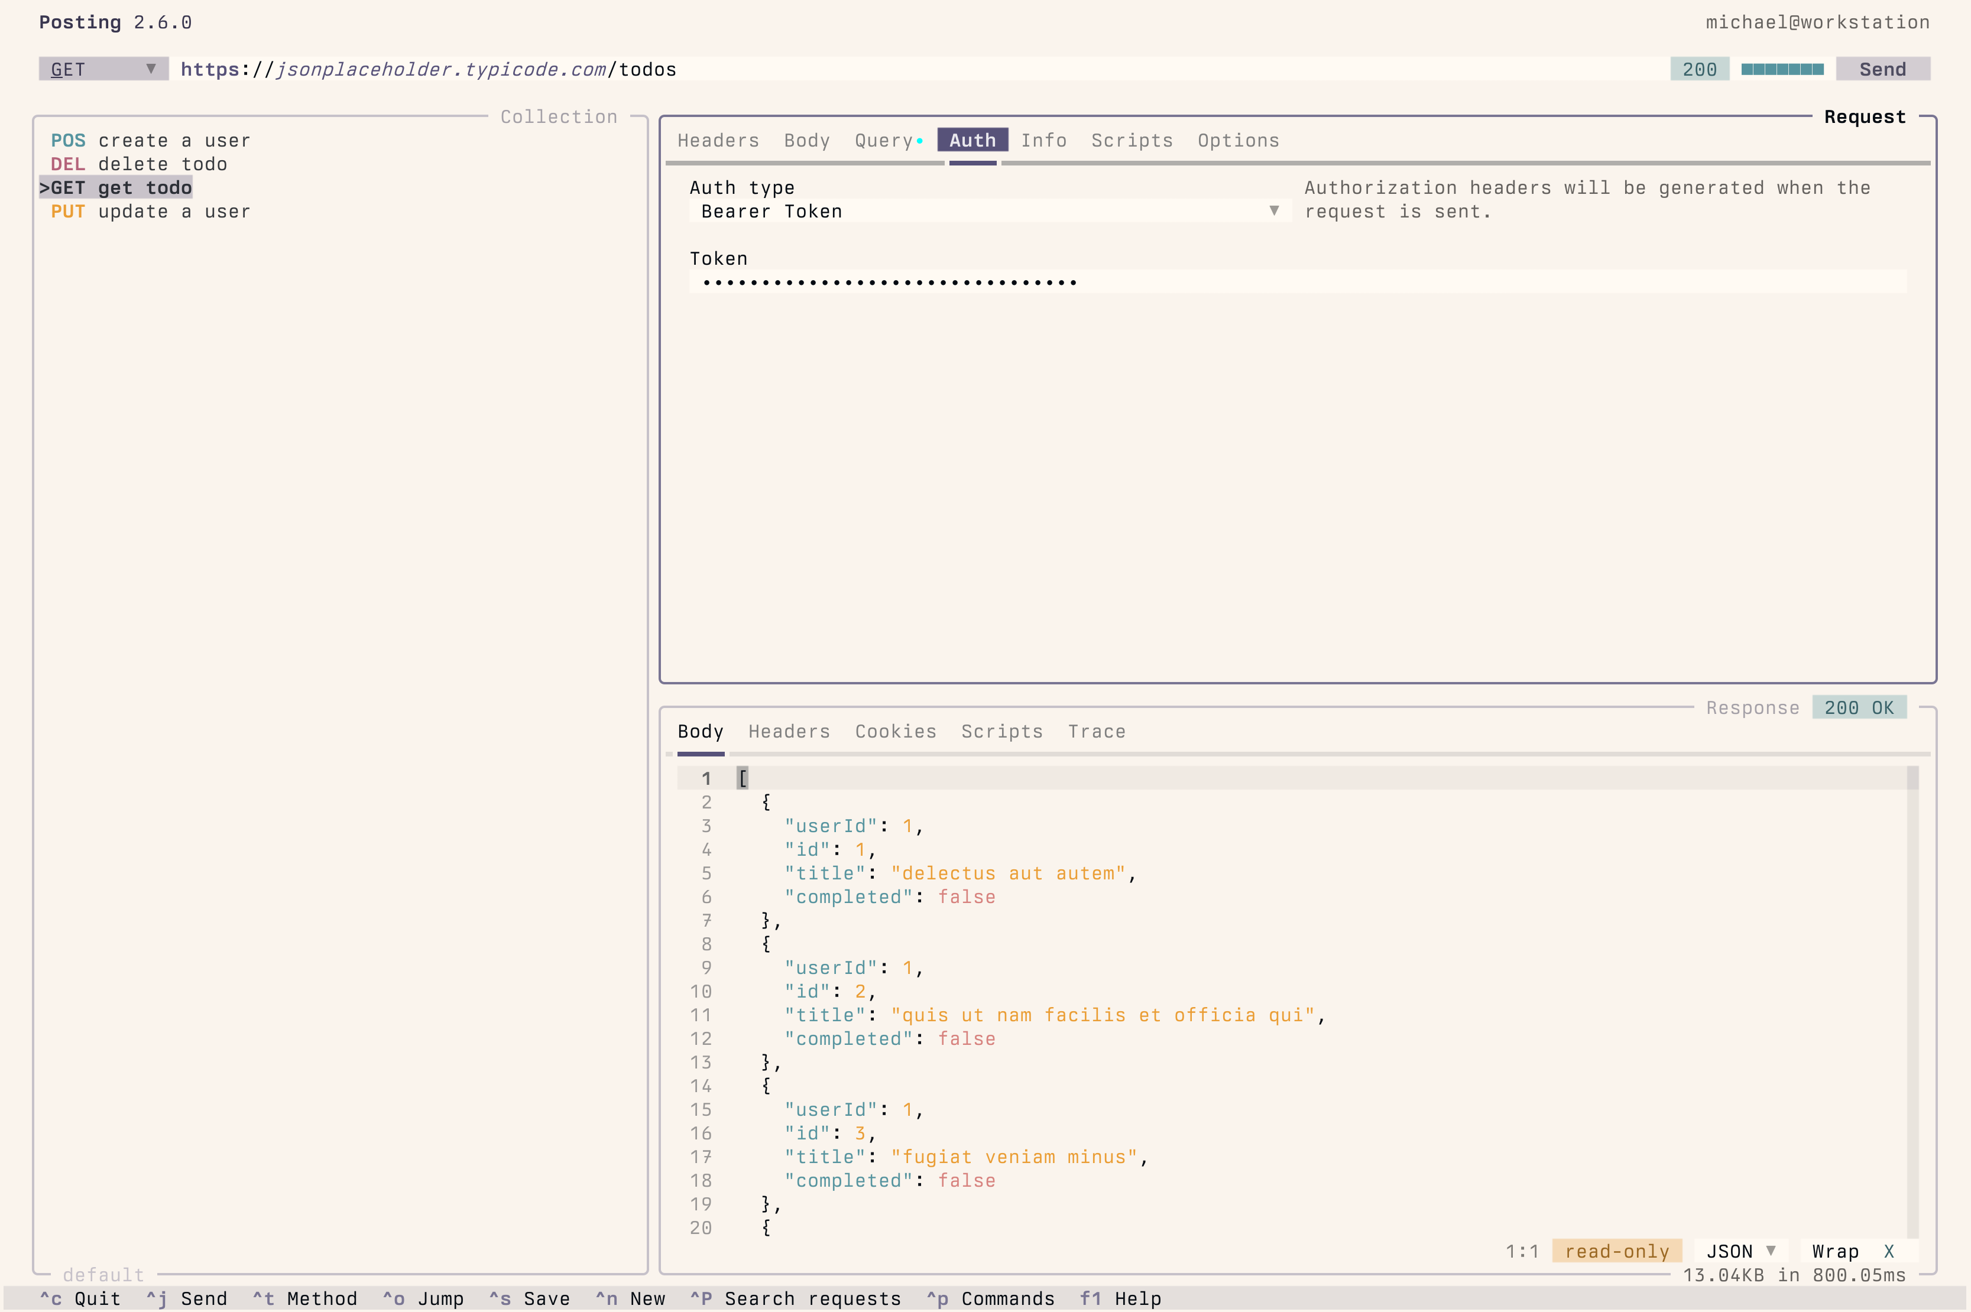Click the Send button

1882,70
